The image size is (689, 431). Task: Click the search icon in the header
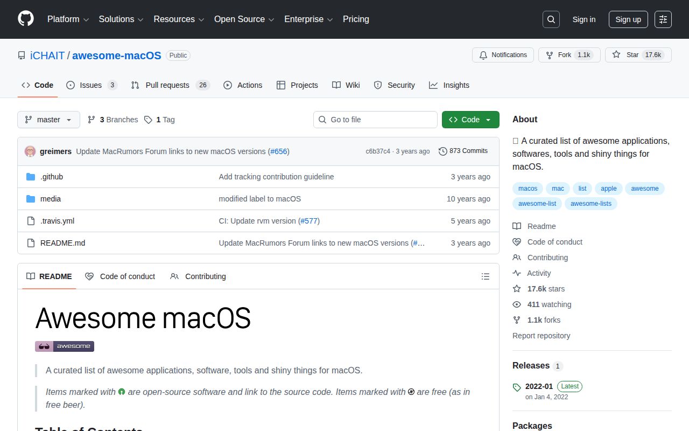[x=551, y=19]
